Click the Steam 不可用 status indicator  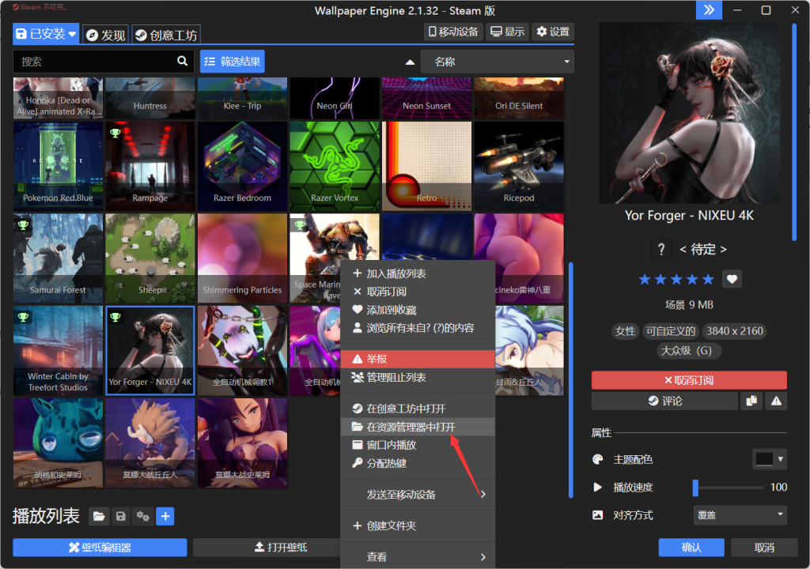click(40, 7)
